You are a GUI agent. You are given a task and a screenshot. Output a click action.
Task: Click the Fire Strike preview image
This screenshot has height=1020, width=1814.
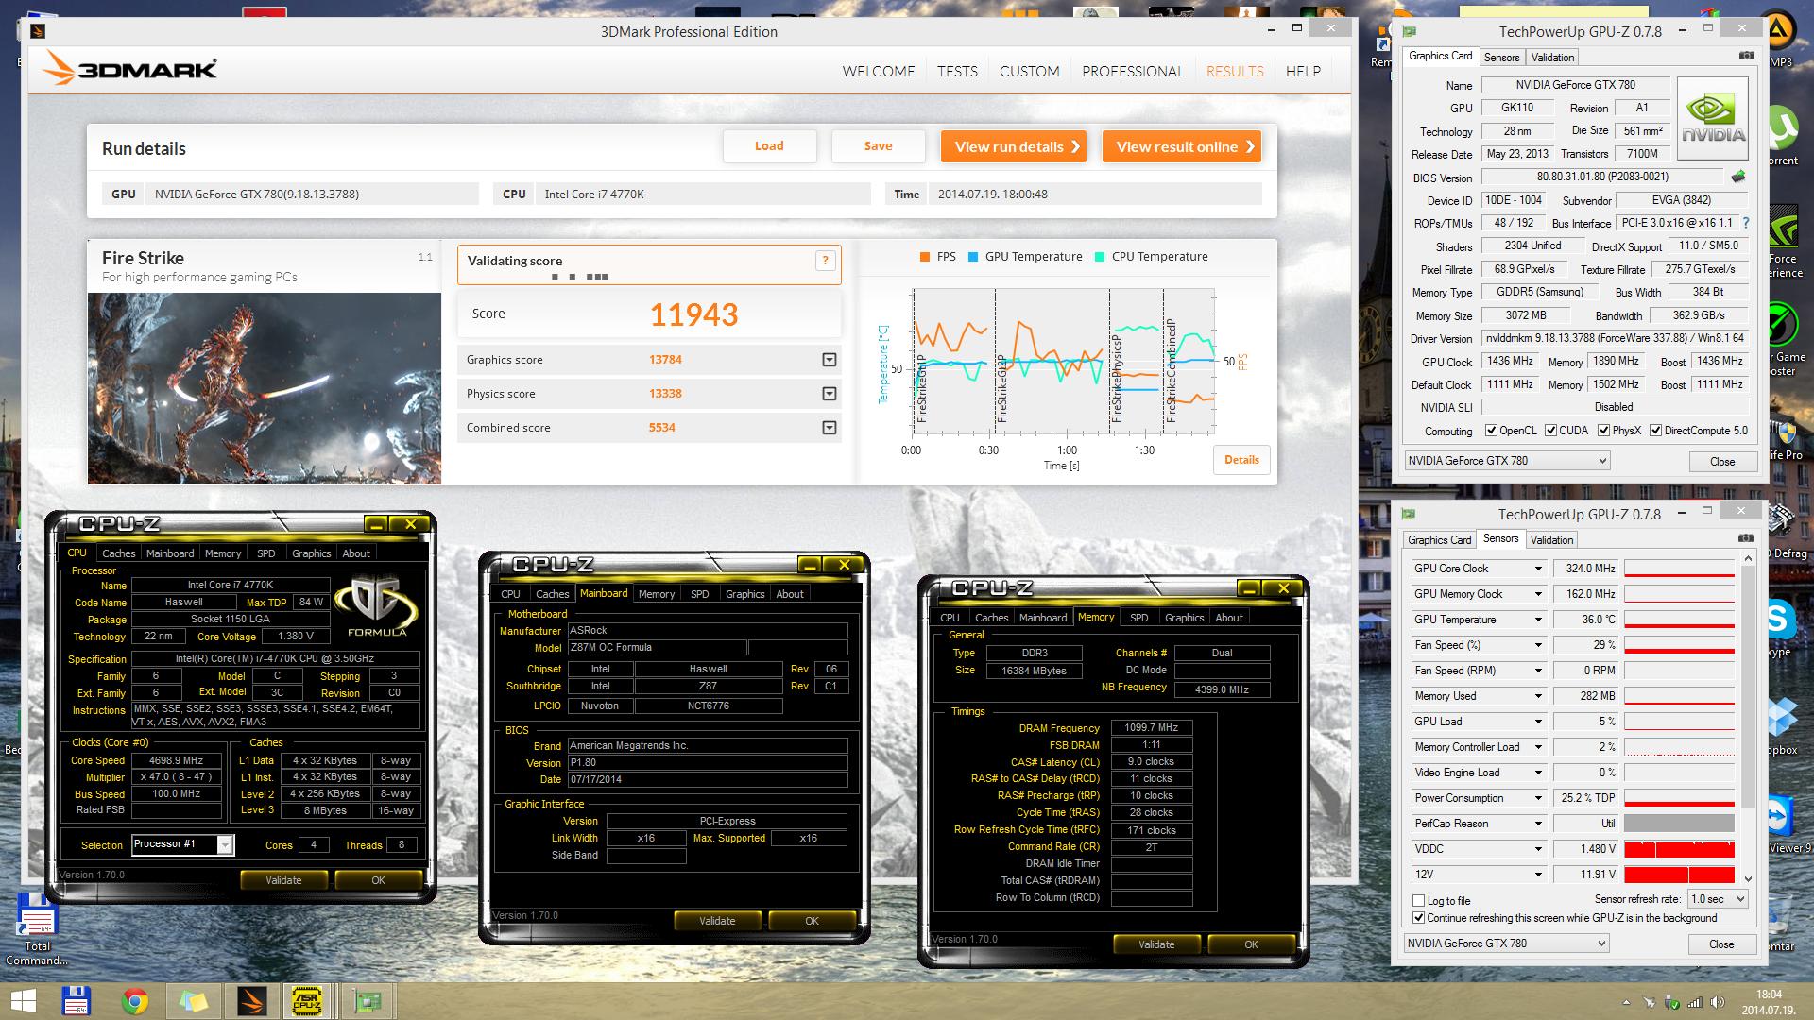pos(265,387)
